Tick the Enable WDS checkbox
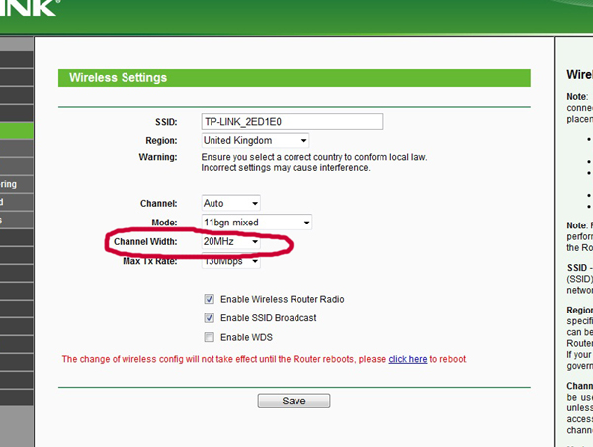Image resolution: width=593 pixels, height=447 pixels. (x=209, y=337)
